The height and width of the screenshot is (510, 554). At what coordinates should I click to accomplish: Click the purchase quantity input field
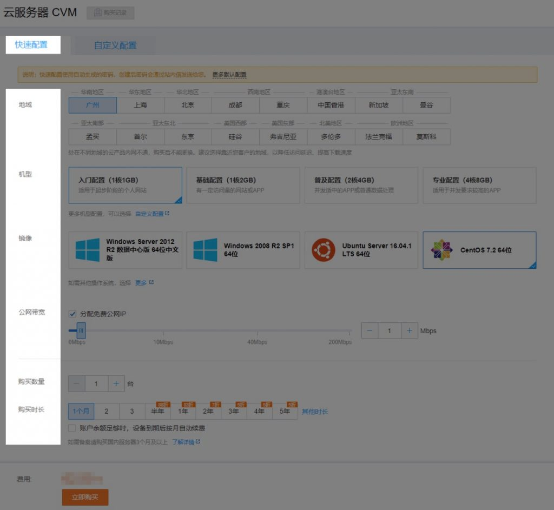[x=96, y=383]
